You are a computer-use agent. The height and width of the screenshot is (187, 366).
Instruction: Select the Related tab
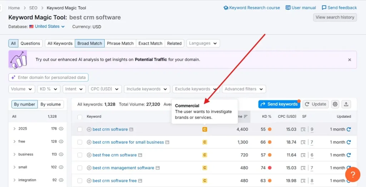click(174, 44)
